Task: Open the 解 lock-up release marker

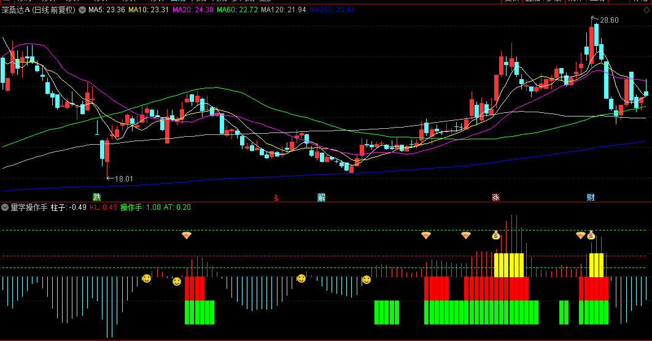Action: click(322, 197)
